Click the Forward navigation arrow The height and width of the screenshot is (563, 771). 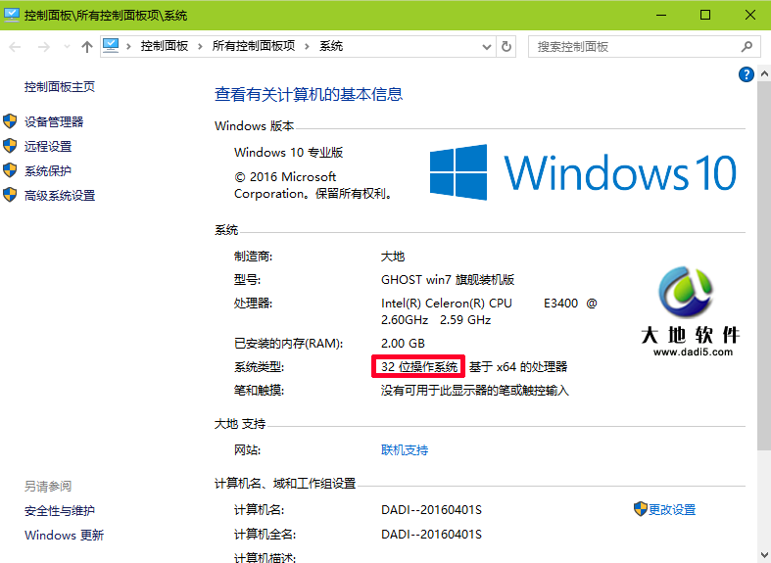point(44,47)
